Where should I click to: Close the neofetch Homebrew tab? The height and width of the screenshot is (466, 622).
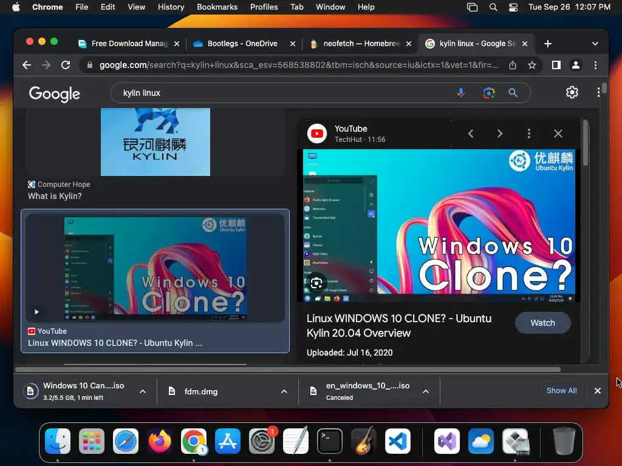[x=409, y=44]
